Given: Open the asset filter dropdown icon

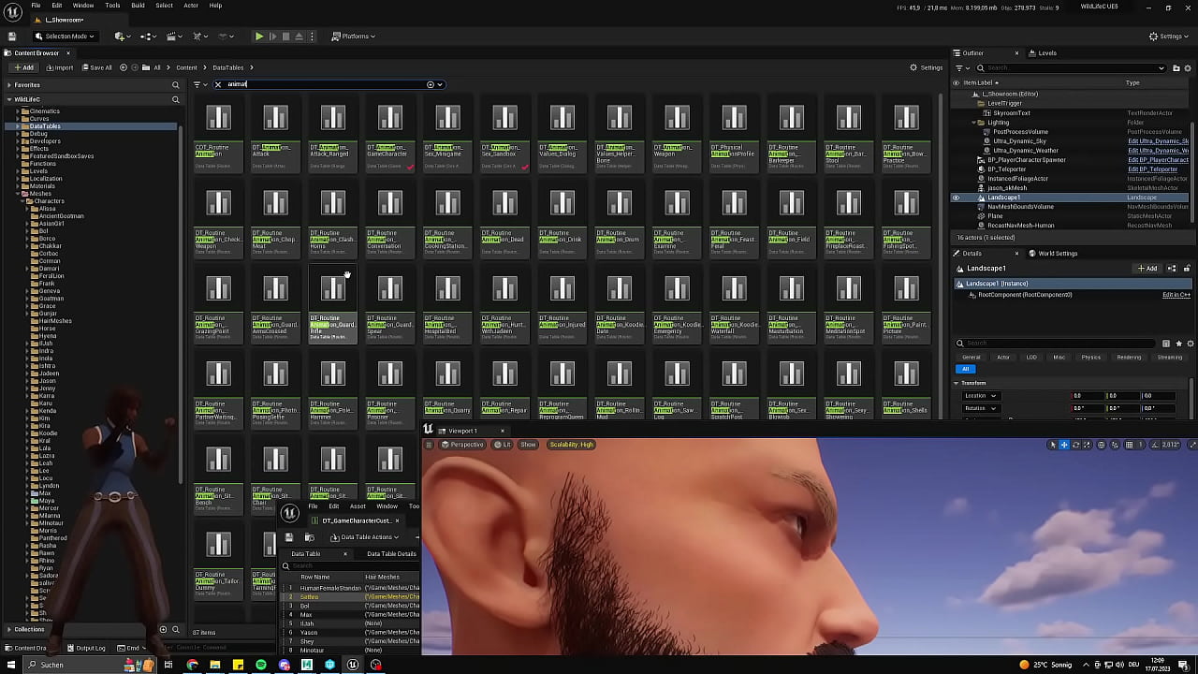Looking at the screenshot, I should tap(199, 84).
